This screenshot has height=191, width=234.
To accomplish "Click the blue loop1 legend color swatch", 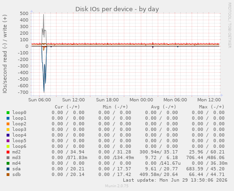I will pyautogui.click(x=8, y=118).
